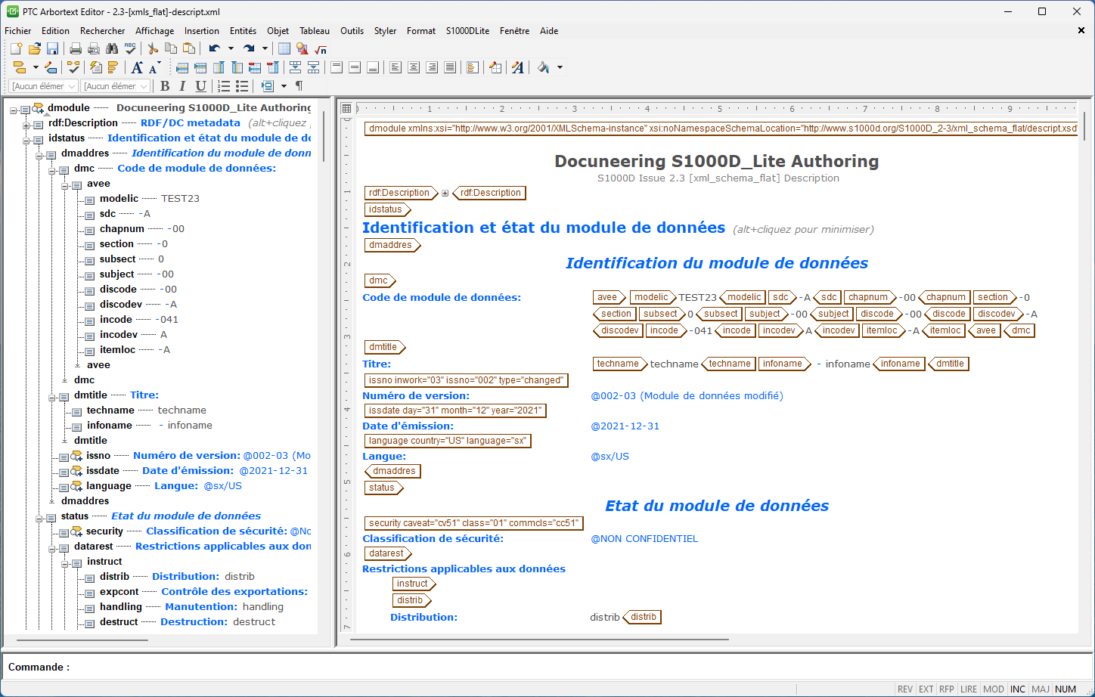The image size is (1095, 697).
Task: Redo the last undone action
Action: pyautogui.click(x=249, y=48)
